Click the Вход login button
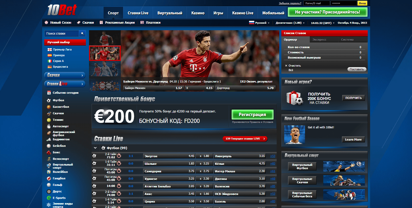 tap(362, 3)
